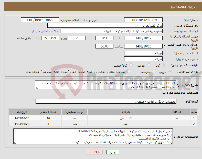Click the delivery province field تهران

tap(143, 53)
